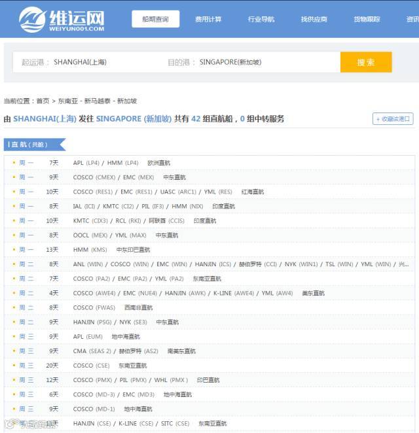The image size is (419, 433).
Task: Follow the 新马越泰 breadcrumb link
Action: [x=97, y=101]
